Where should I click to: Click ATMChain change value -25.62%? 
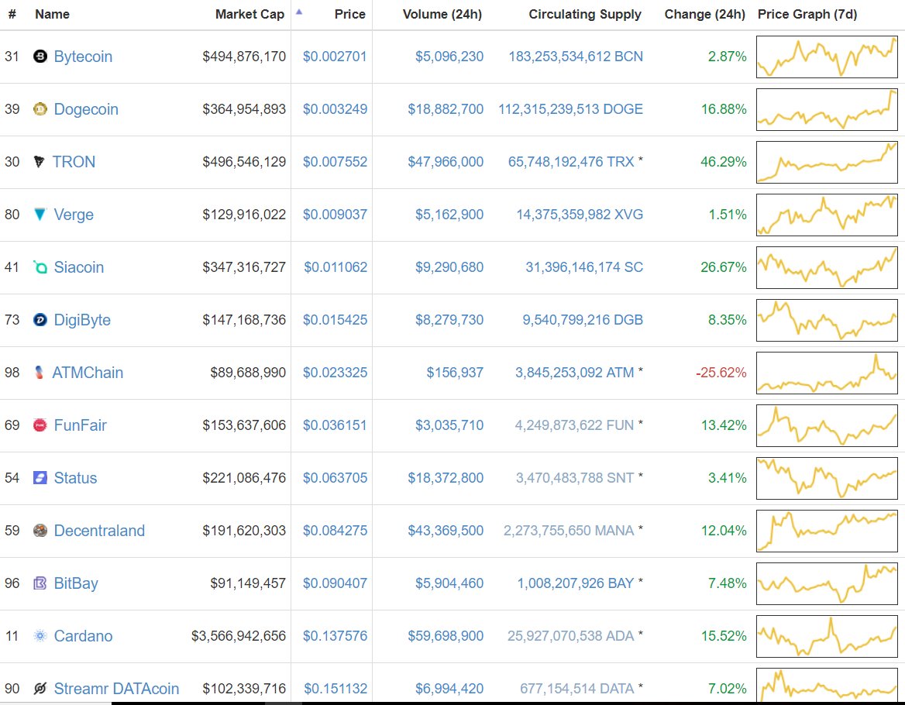click(721, 373)
